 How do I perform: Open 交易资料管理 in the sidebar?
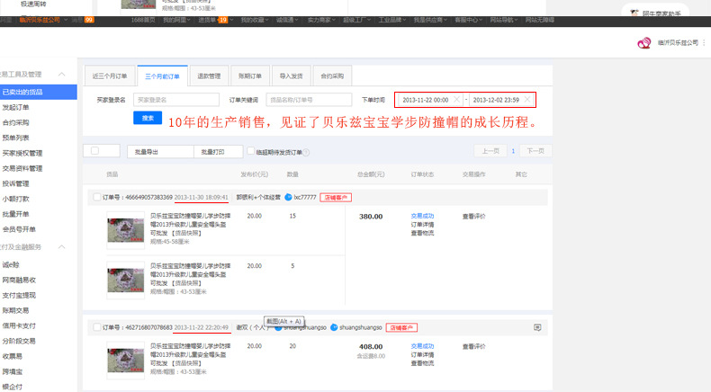click(22, 168)
